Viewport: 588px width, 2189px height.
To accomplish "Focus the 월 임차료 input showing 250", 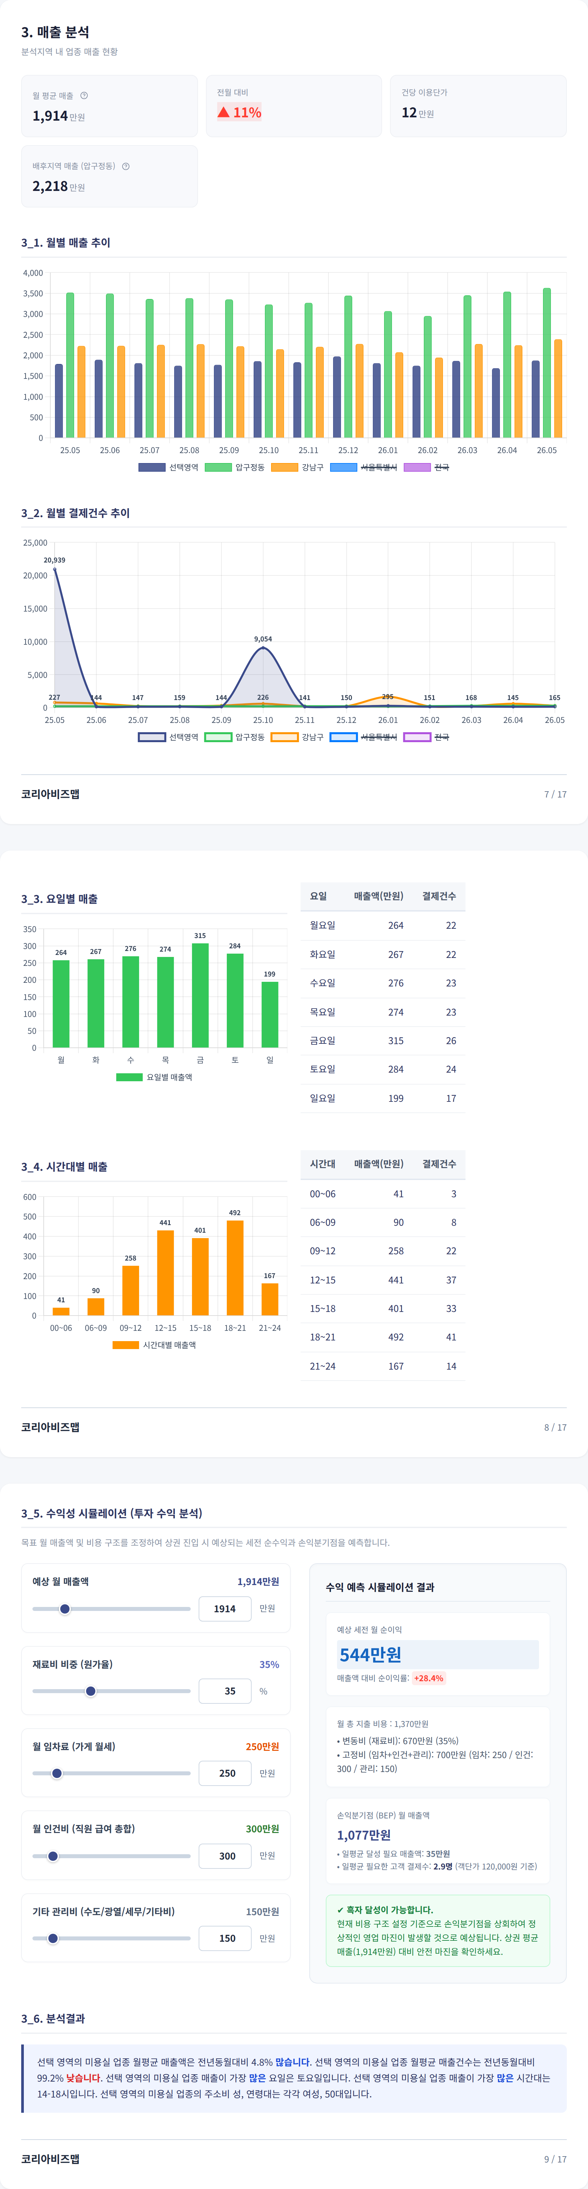I will point(225,1773).
